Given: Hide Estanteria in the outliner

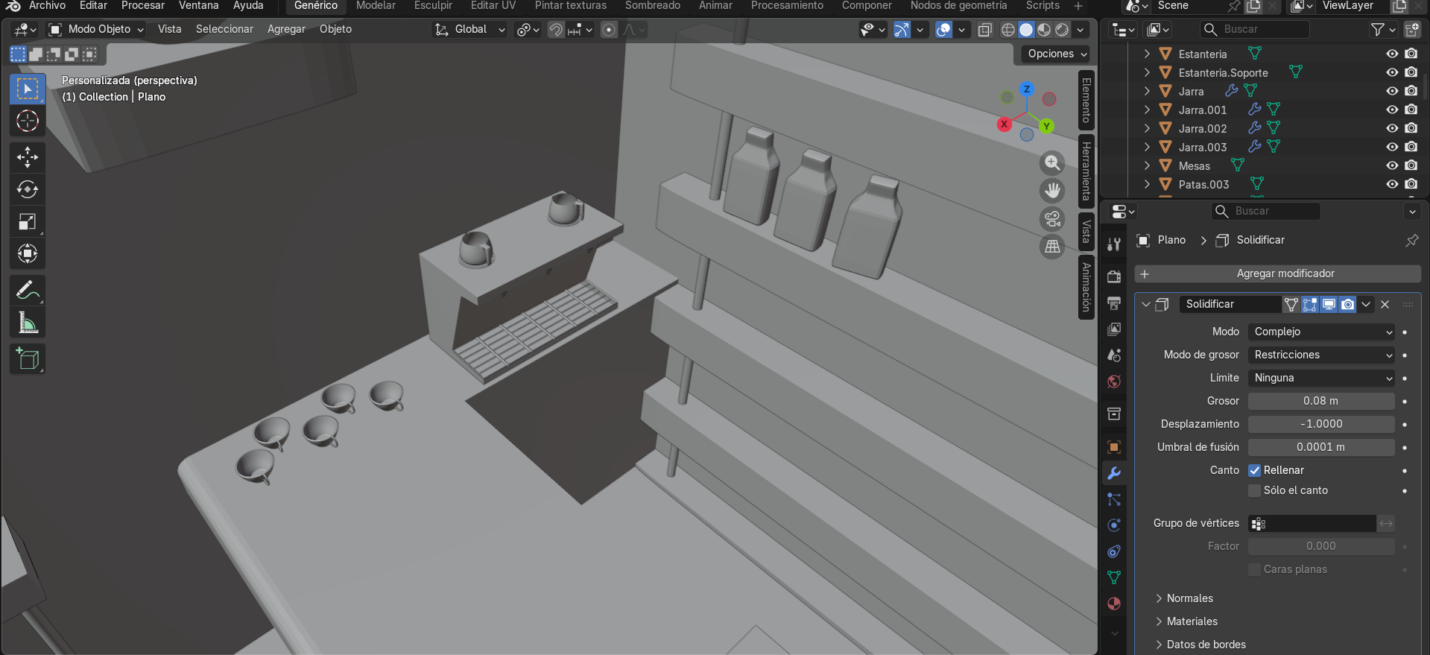Looking at the screenshot, I should tap(1392, 54).
